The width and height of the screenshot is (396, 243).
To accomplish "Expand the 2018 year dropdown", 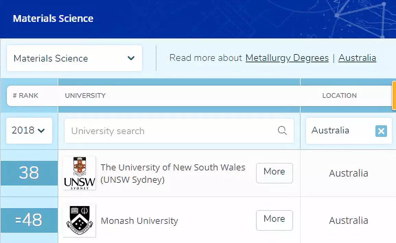I will tap(29, 130).
